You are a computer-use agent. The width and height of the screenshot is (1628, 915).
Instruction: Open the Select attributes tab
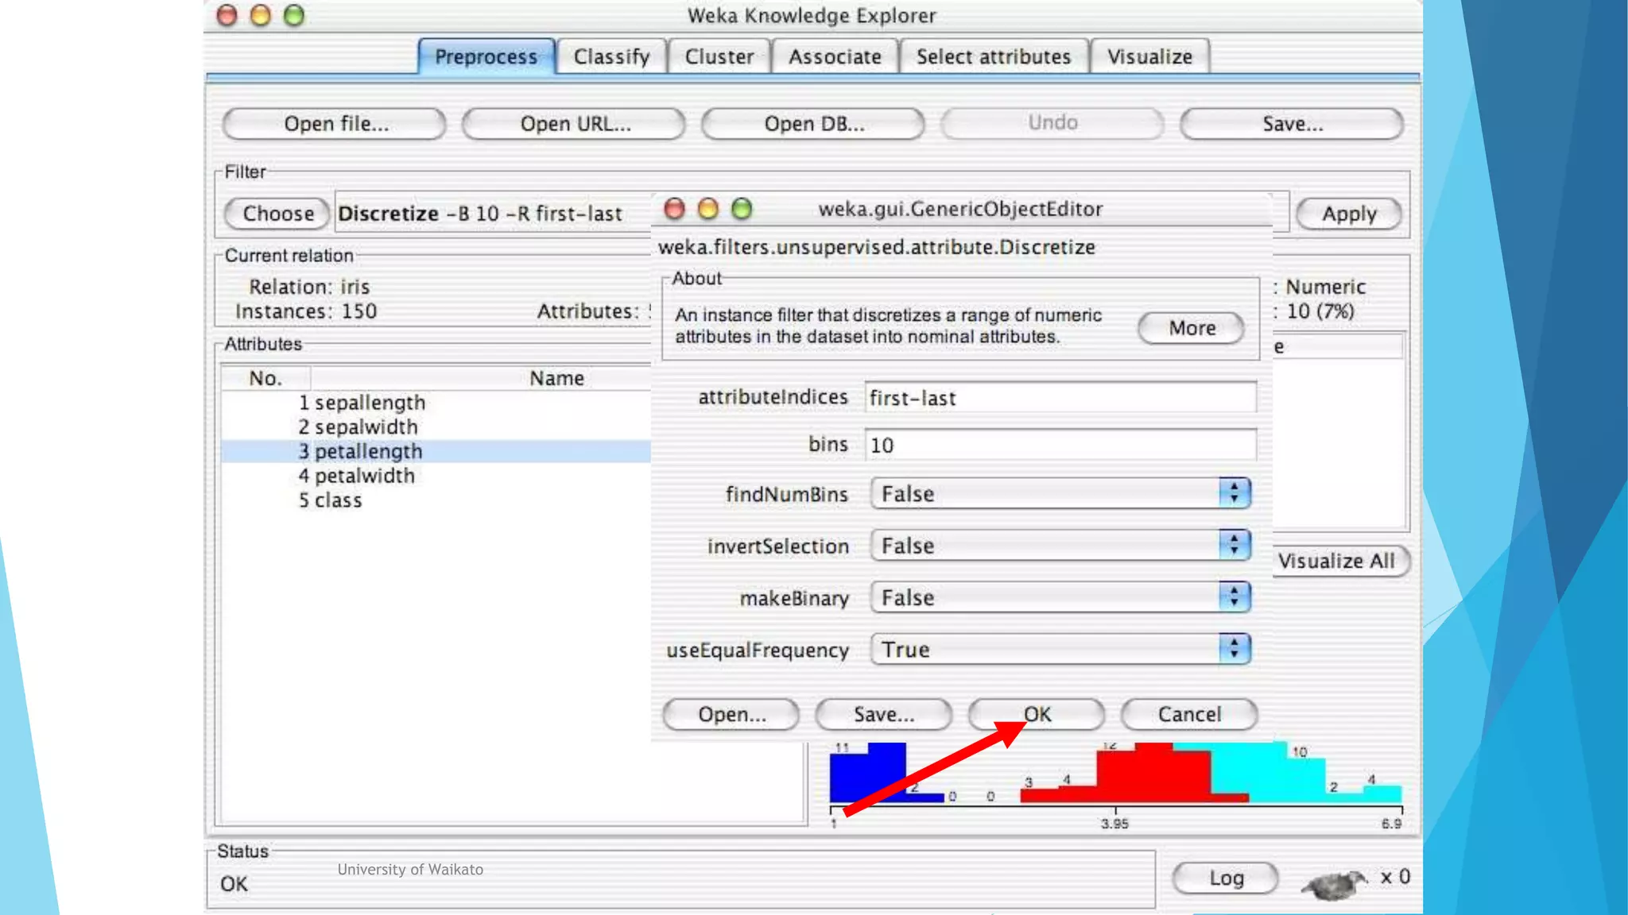click(993, 57)
